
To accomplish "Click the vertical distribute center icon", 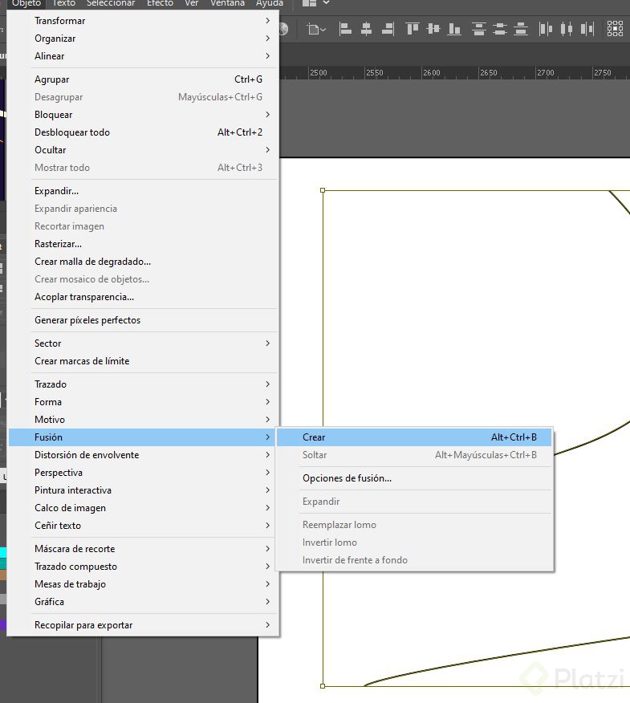I will click(499, 29).
